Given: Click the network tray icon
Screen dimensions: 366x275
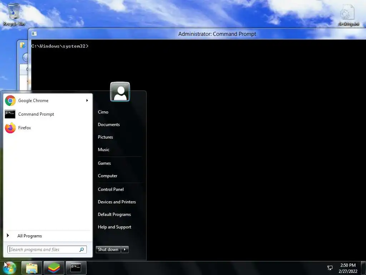Looking at the screenshot, I should coord(330,268).
